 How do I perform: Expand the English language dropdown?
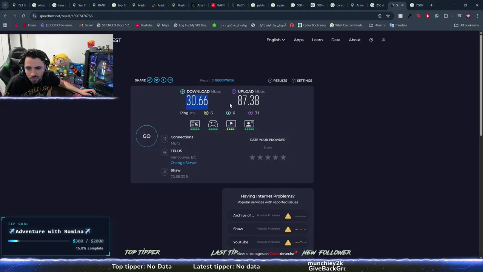(x=275, y=40)
